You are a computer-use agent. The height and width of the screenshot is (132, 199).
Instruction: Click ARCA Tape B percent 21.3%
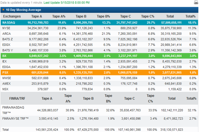coord(106,34)
